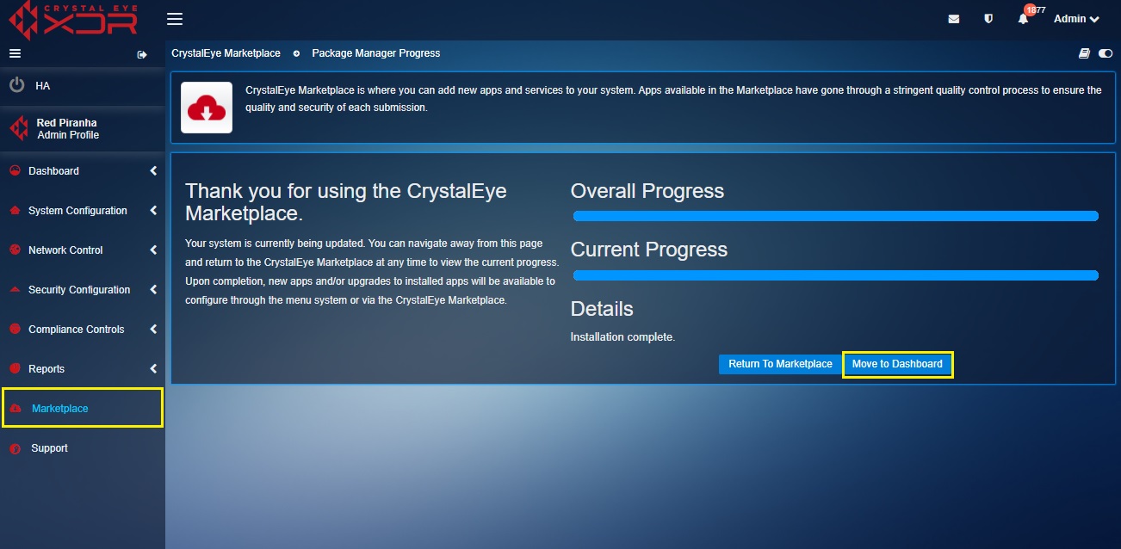Click the Marketplace cloud icon in sidebar
This screenshot has height=549, width=1121.
click(15, 409)
